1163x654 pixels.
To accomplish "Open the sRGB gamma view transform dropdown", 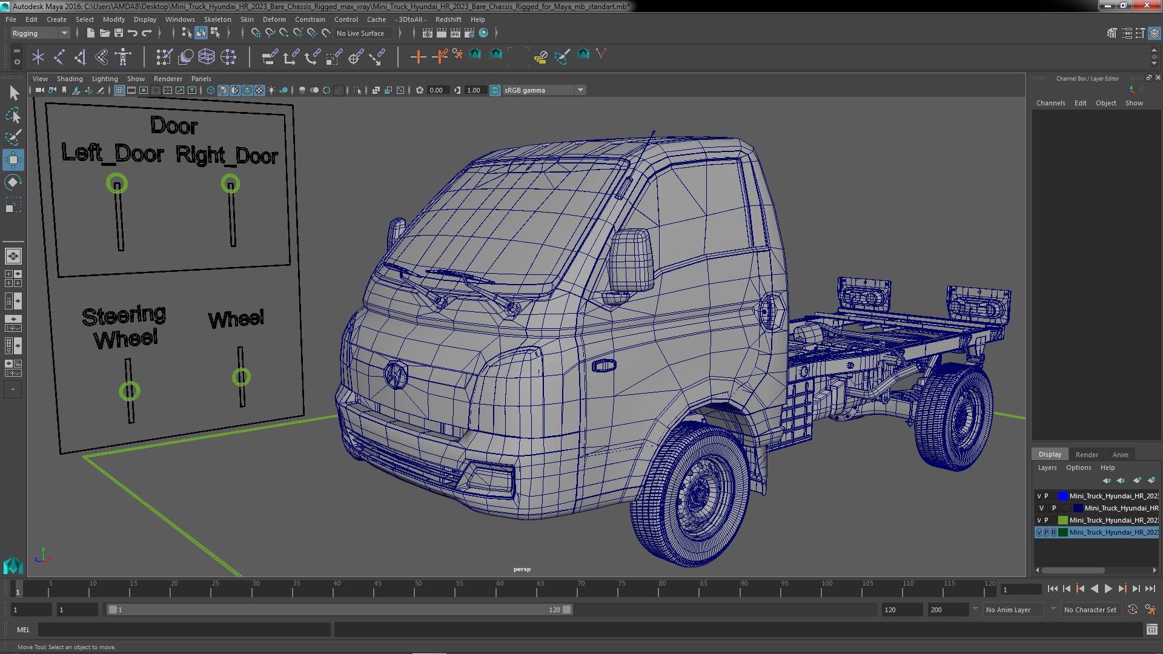I will 544,90.
